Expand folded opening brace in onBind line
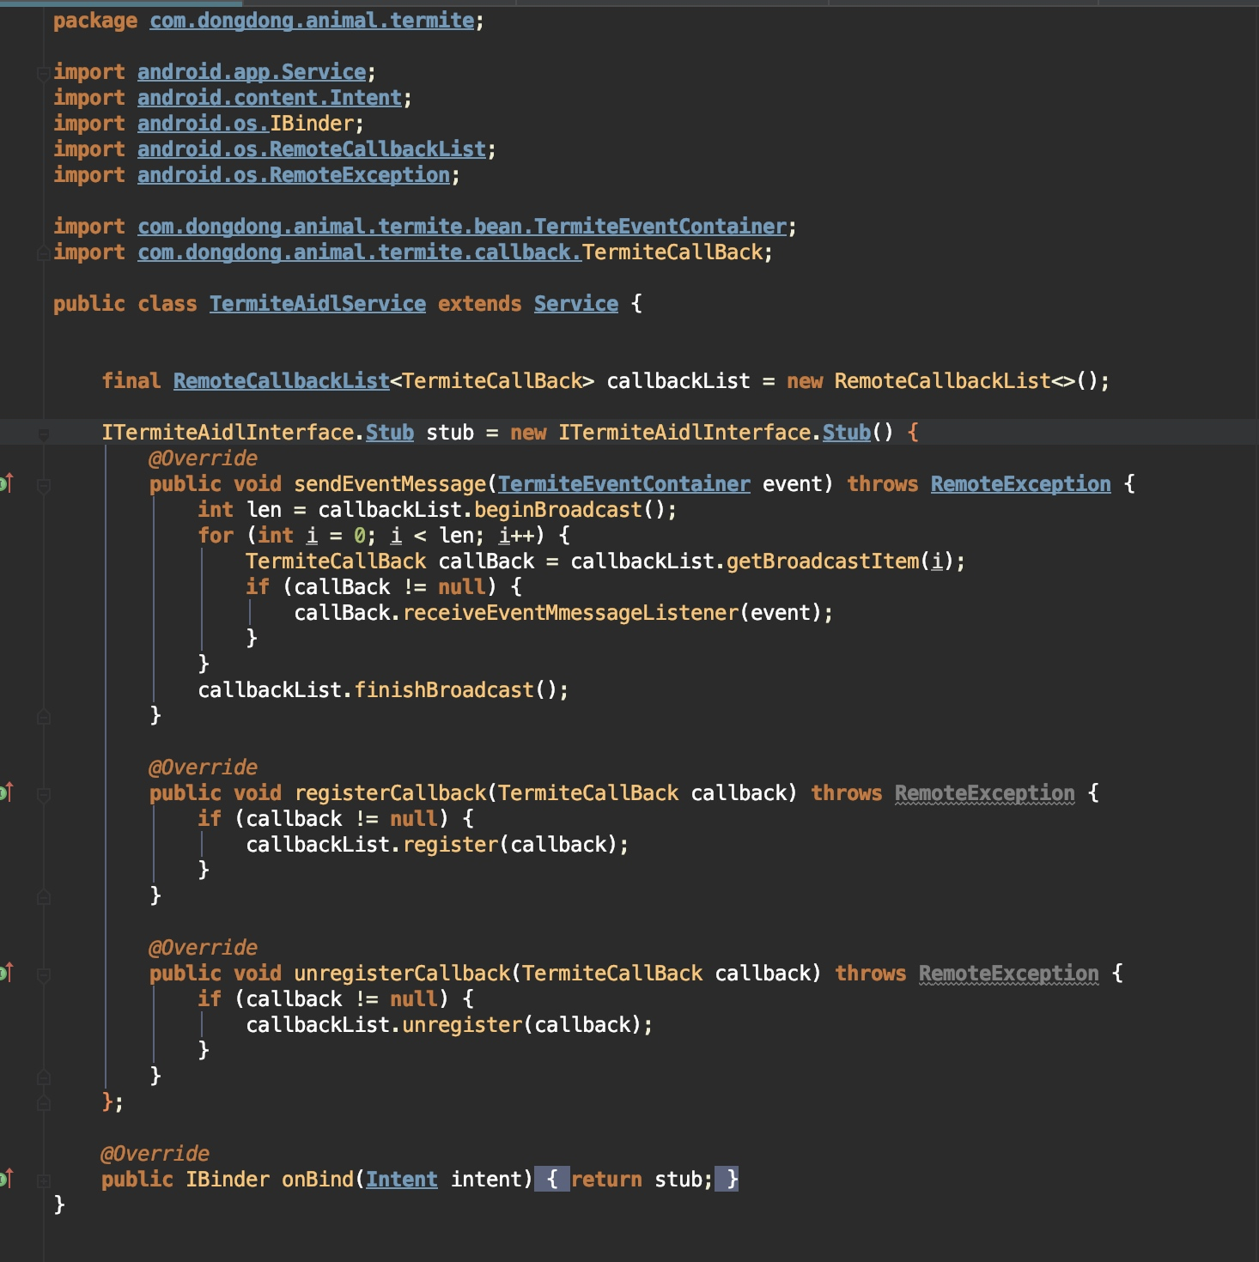This screenshot has height=1262, width=1259. coord(551,1180)
